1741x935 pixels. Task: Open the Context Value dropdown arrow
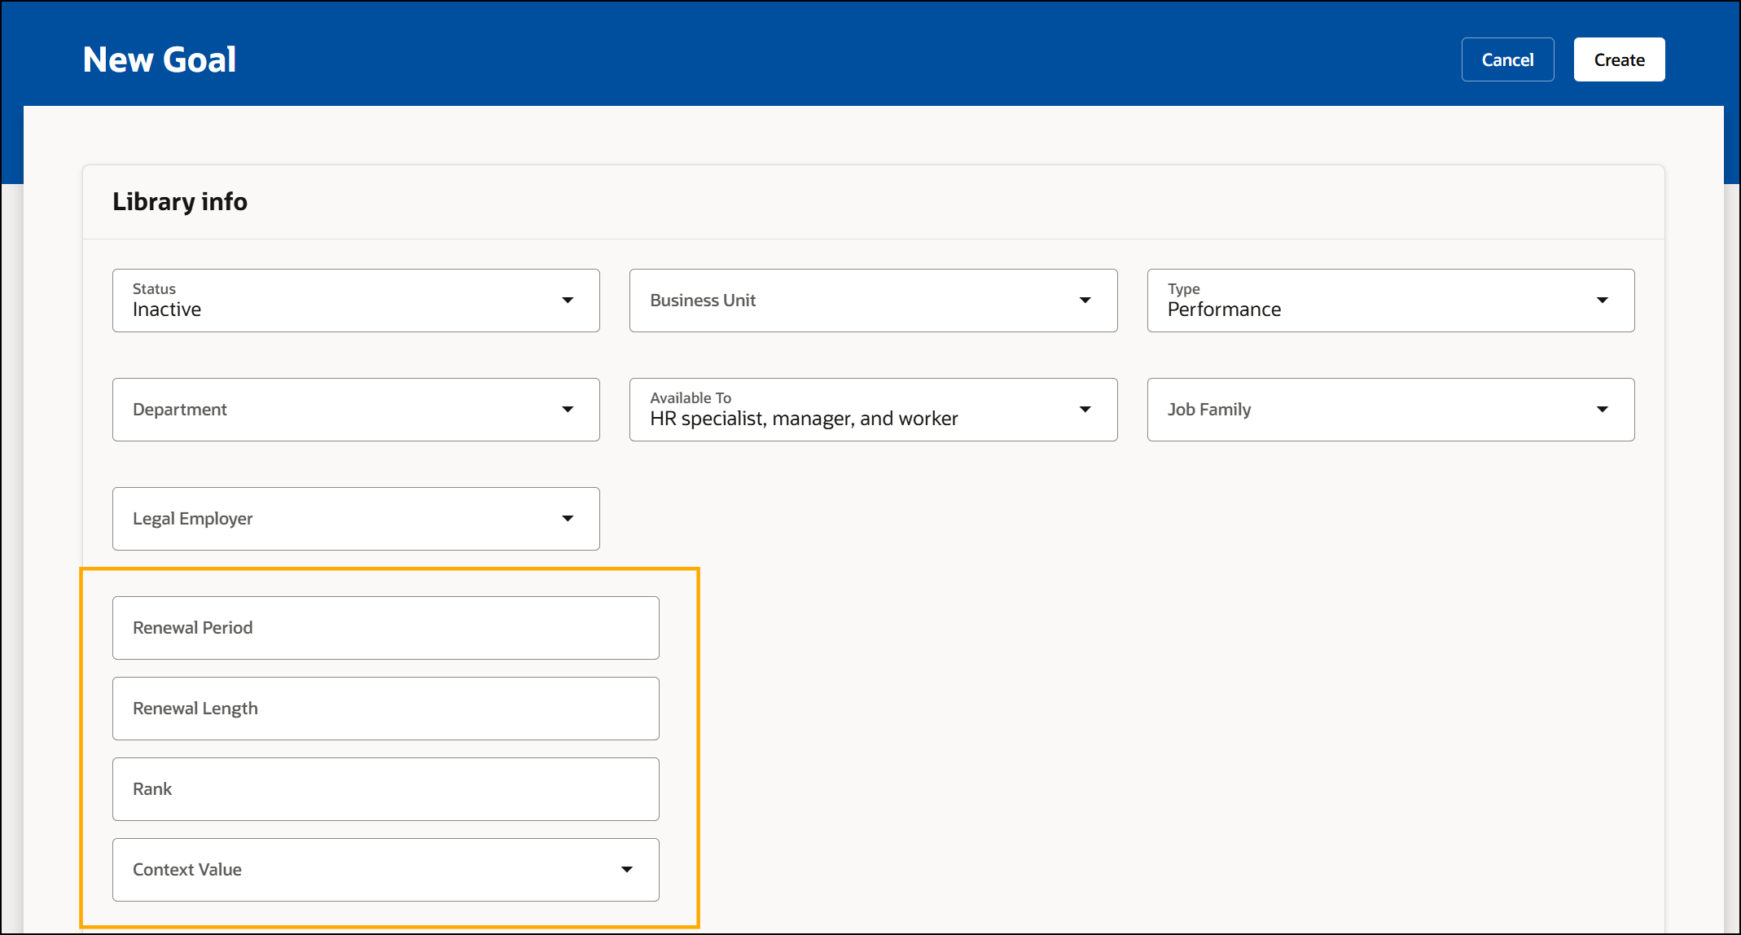click(x=626, y=870)
